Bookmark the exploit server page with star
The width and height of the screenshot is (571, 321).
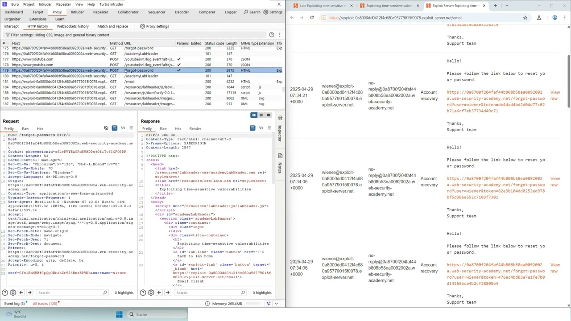pyautogui.click(x=525, y=18)
